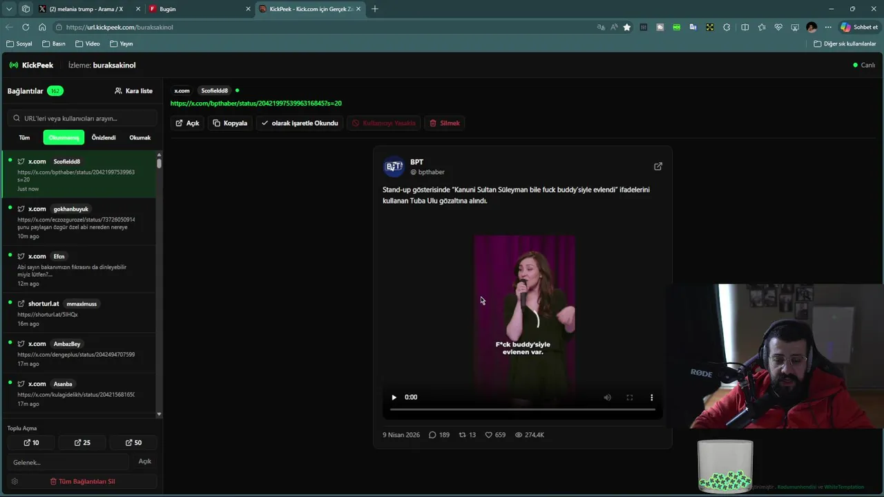Bulk open 50 links
The width and height of the screenshot is (884, 497).
133,442
